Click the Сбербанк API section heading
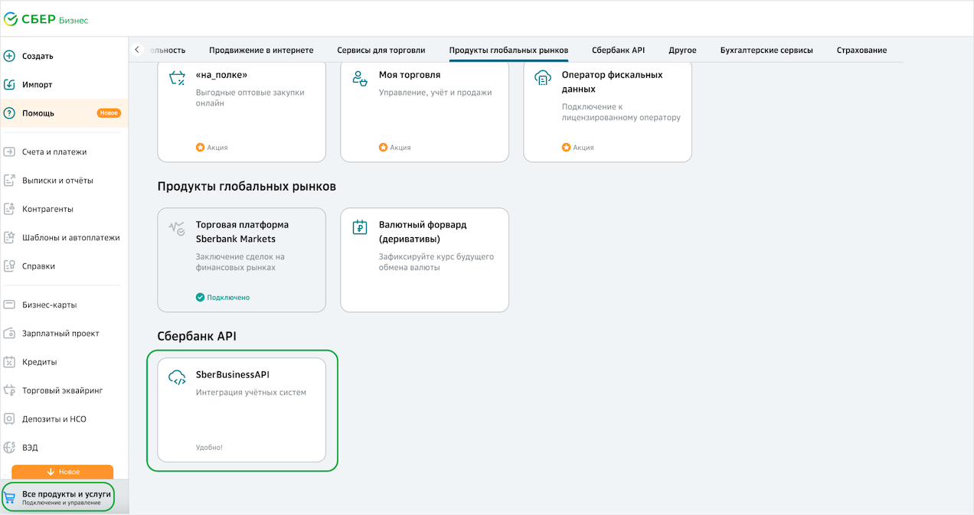The width and height of the screenshot is (974, 515). 197,336
